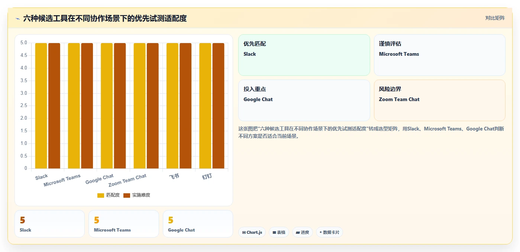Screen dimensions: 520x252
Task: Open the 优先匹配 Slack card
Action: [304, 55]
